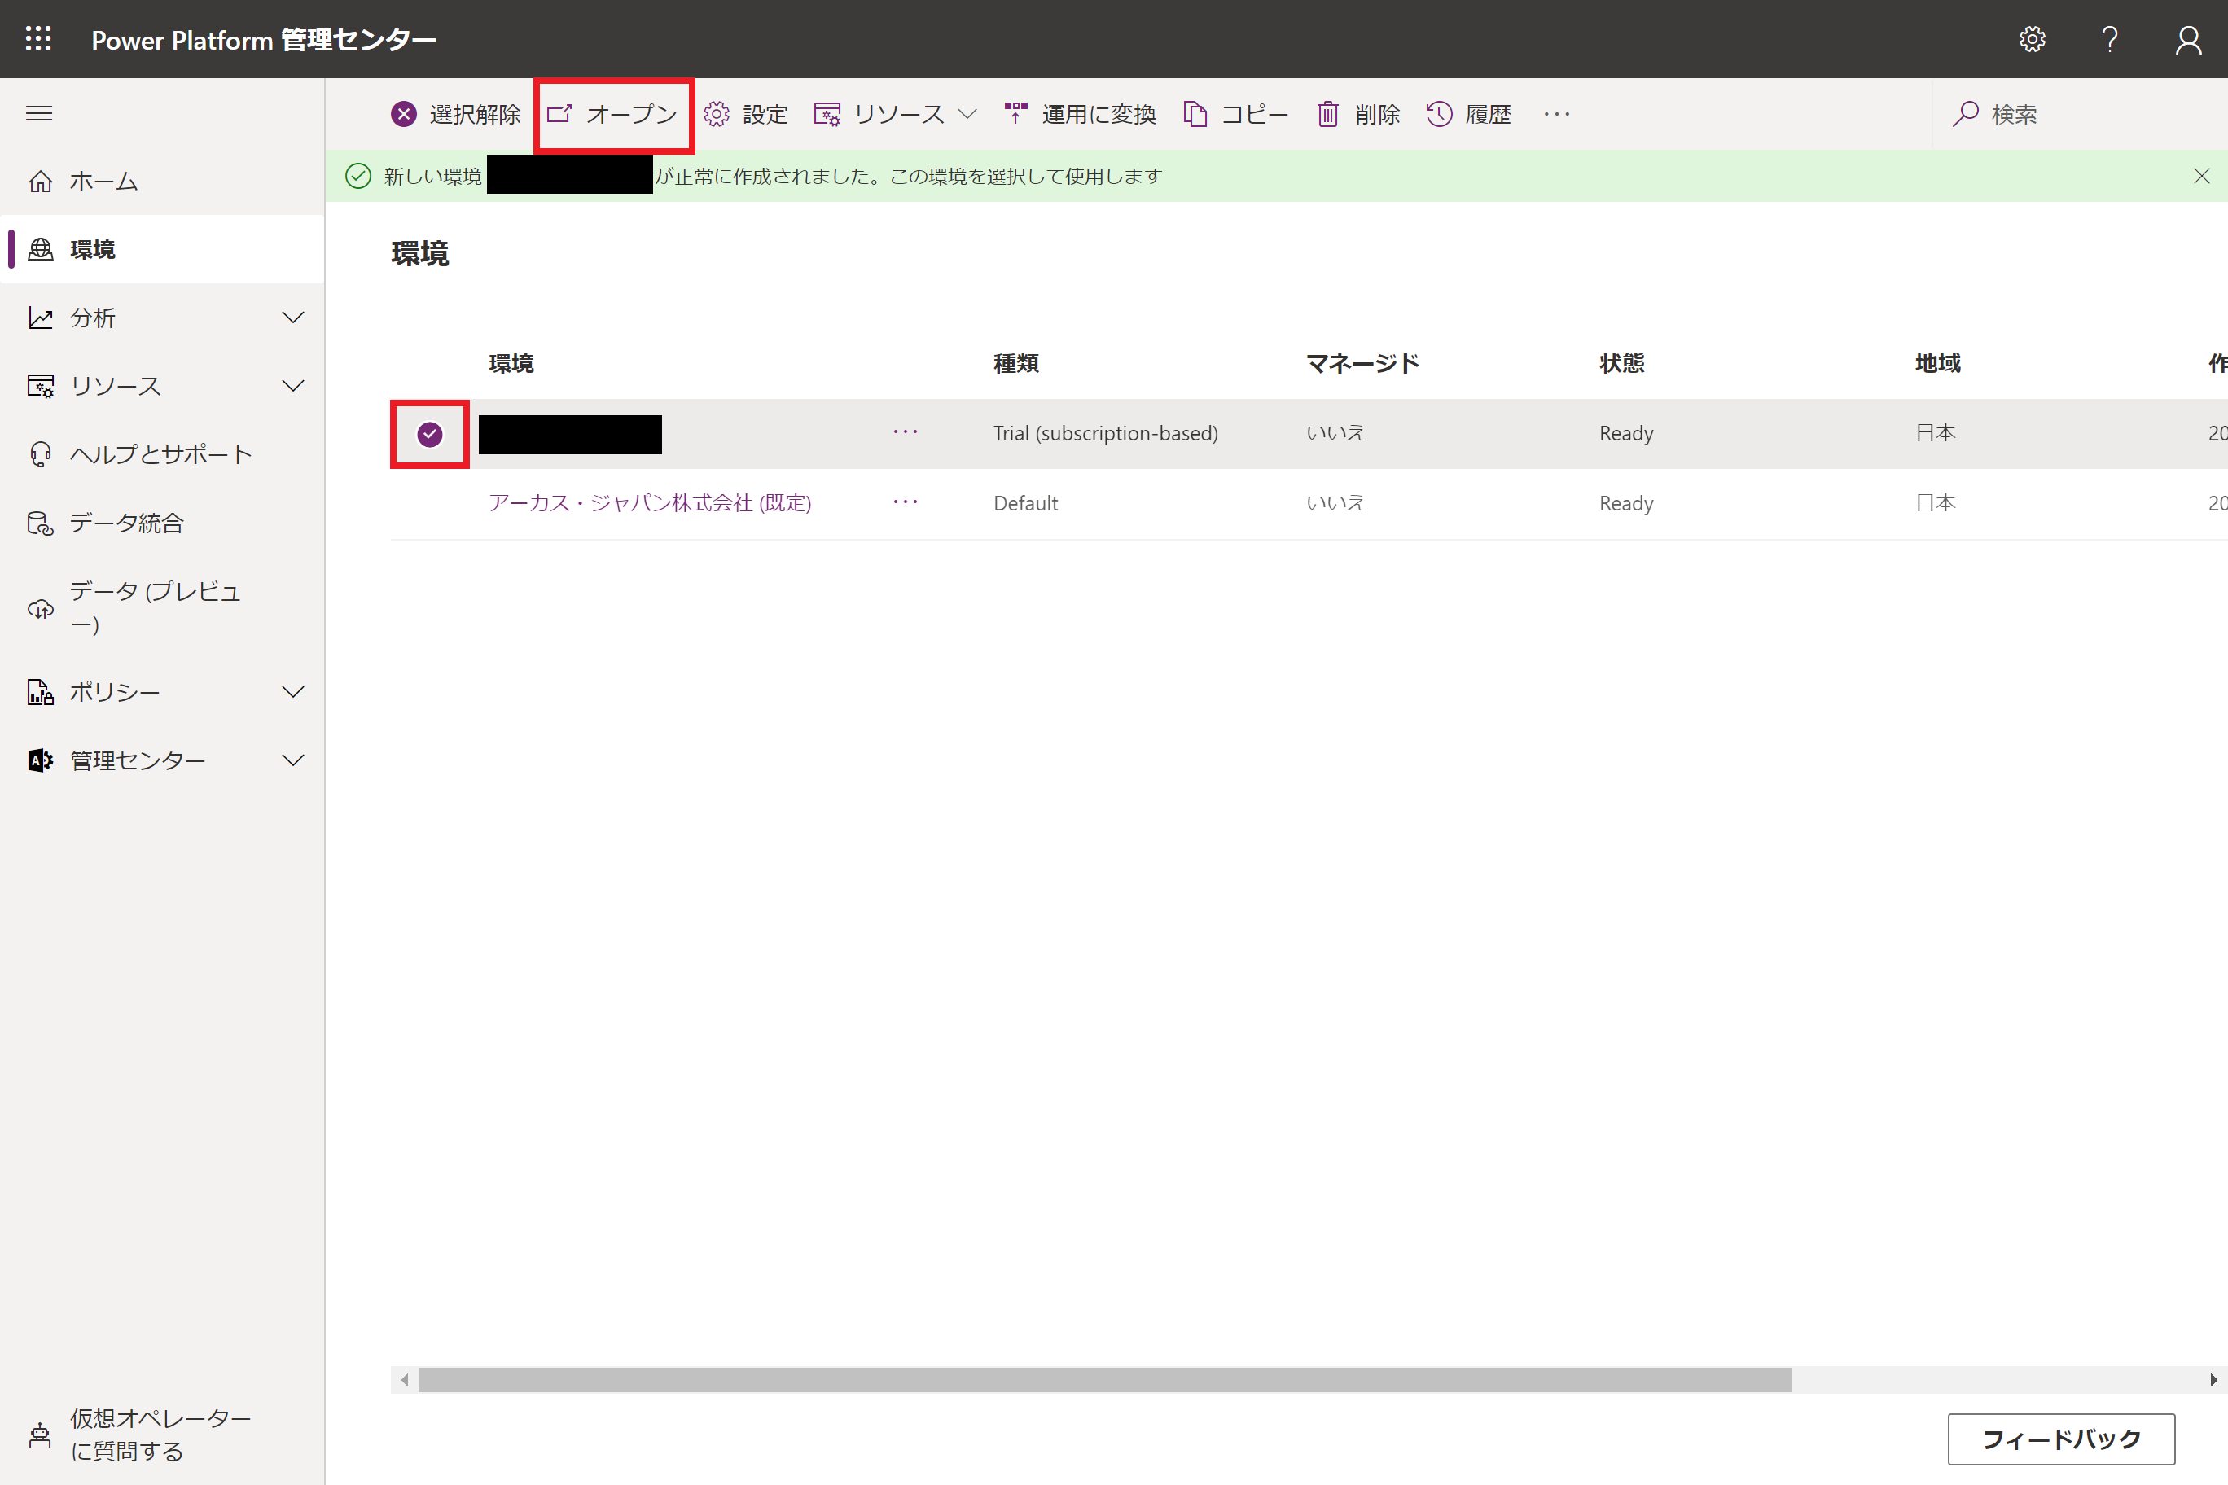Collapse the navigation with the hamburger icon
Image resolution: width=2228 pixels, height=1485 pixels.
[x=39, y=114]
